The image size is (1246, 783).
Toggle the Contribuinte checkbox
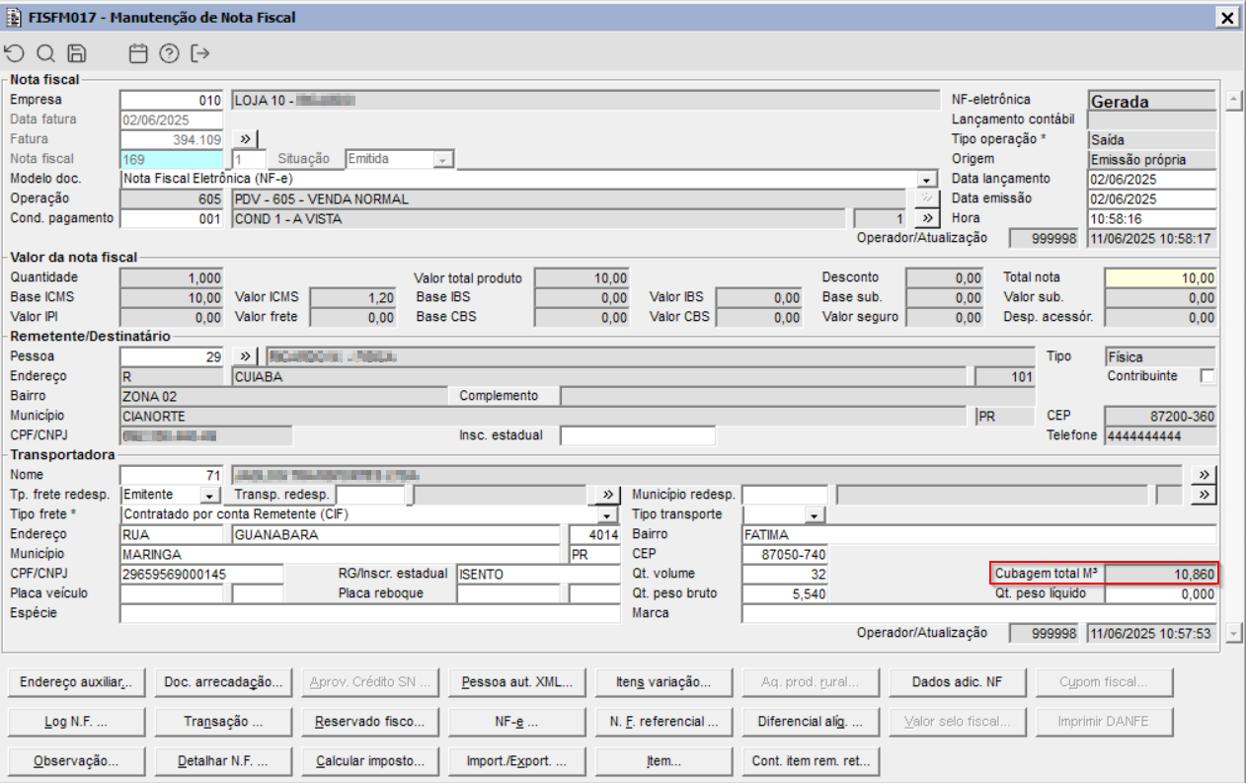pos(1207,376)
